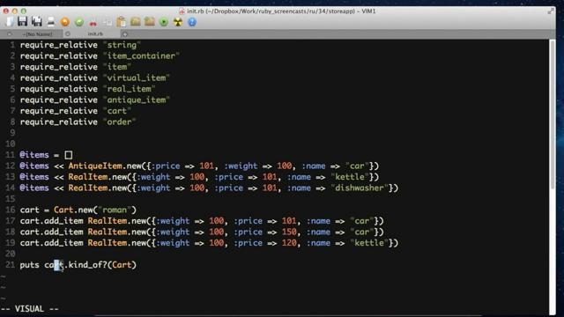Close the [No Name] tab
The image size is (564, 317).
click(x=10, y=34)
